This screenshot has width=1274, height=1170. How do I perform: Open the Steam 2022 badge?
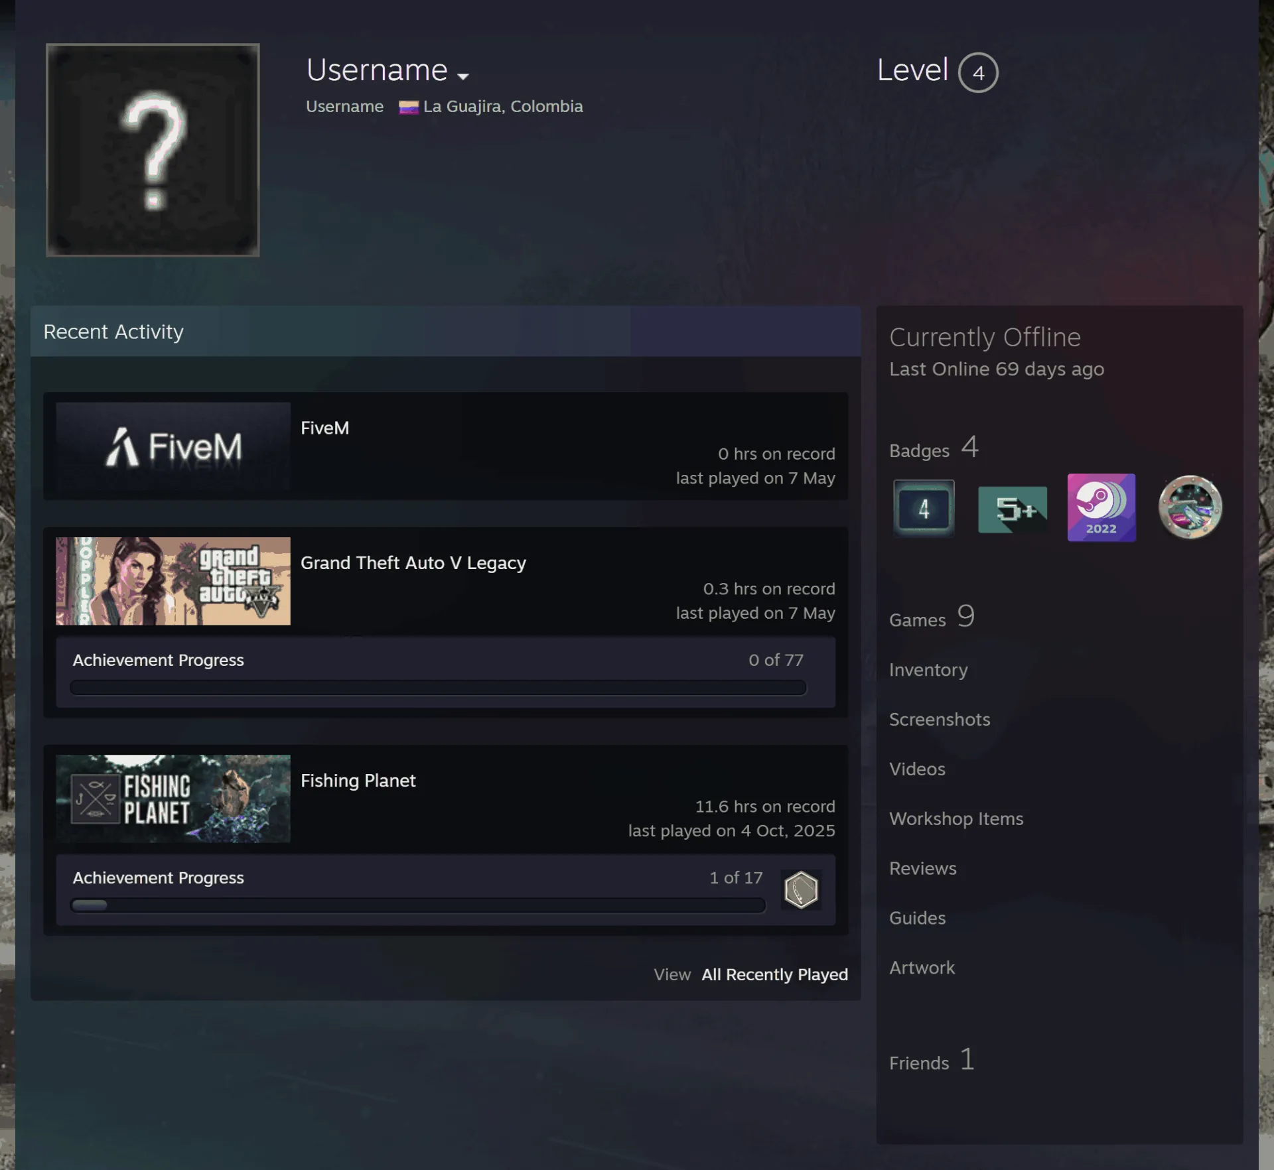1101,507
